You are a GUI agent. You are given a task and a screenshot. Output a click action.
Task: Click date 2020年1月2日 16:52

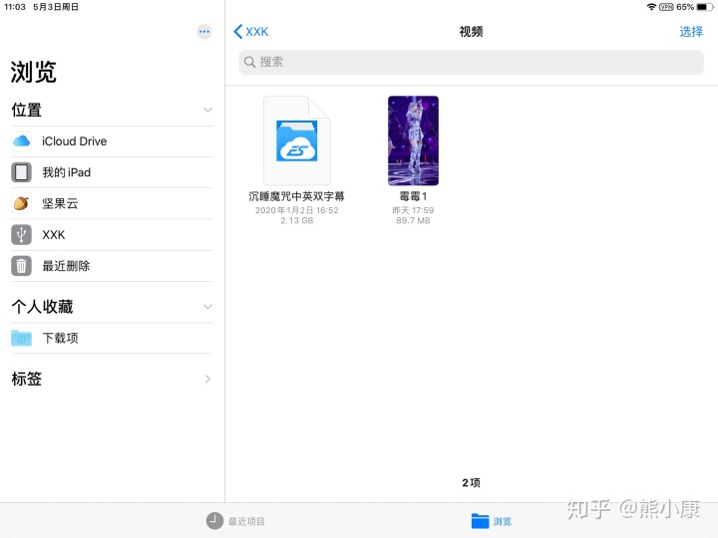click(x=297, y=210)
